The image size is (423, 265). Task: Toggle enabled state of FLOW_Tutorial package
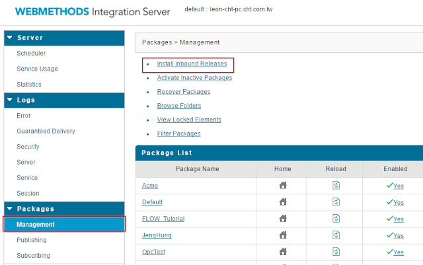398,219
